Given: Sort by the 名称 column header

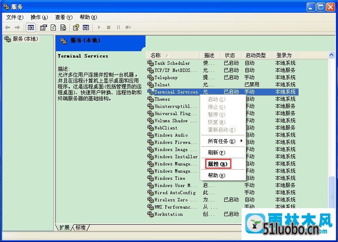Looking at the screenshot, I should (x=173, y=55).
